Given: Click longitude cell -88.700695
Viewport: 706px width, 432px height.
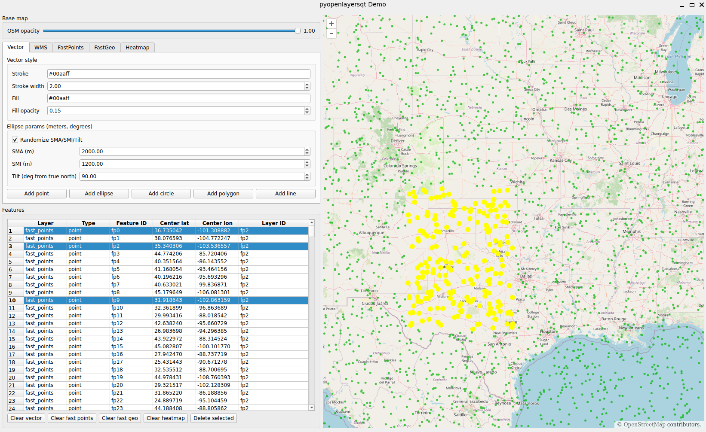Looking at the screenshot, I should click(x=218, y=370).
